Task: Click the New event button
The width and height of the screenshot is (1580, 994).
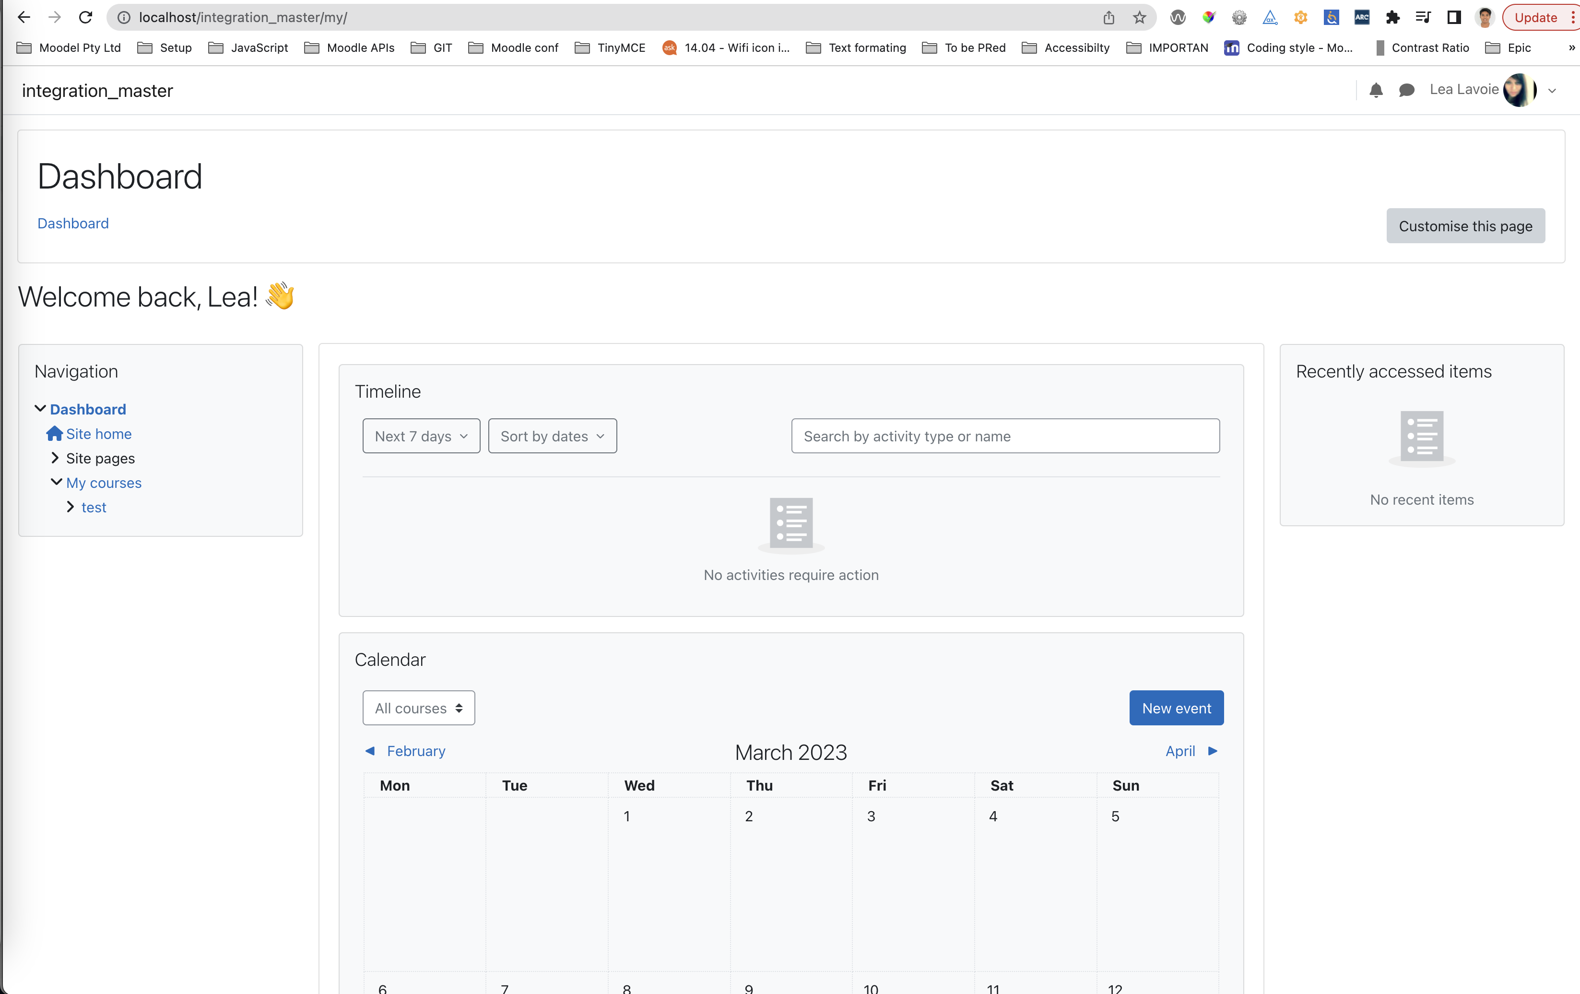Action: click(x=1177, y=708)
